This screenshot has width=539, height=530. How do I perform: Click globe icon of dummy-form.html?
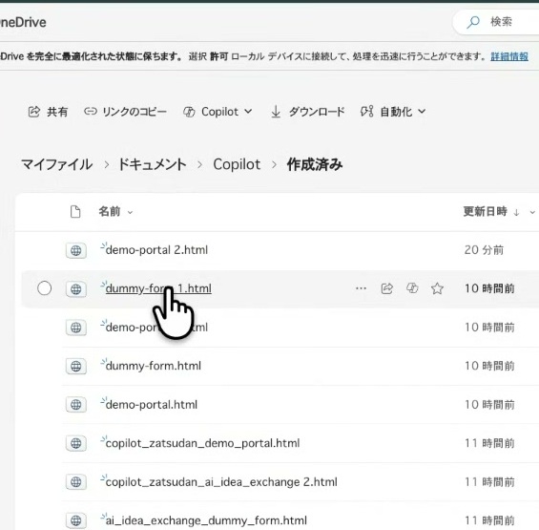(x=76, y=366)
